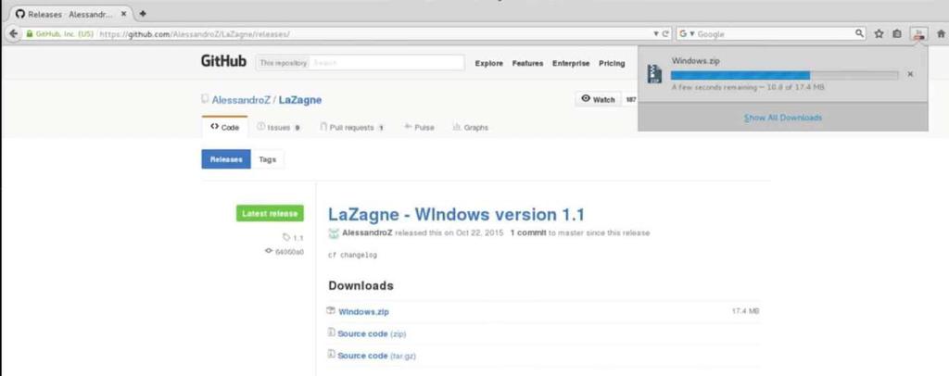Click the watchers count 187
This screenshot has width=949, height=376.
pos(630,100)
